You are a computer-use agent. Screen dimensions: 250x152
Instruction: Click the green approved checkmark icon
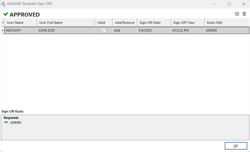(6, 14)
